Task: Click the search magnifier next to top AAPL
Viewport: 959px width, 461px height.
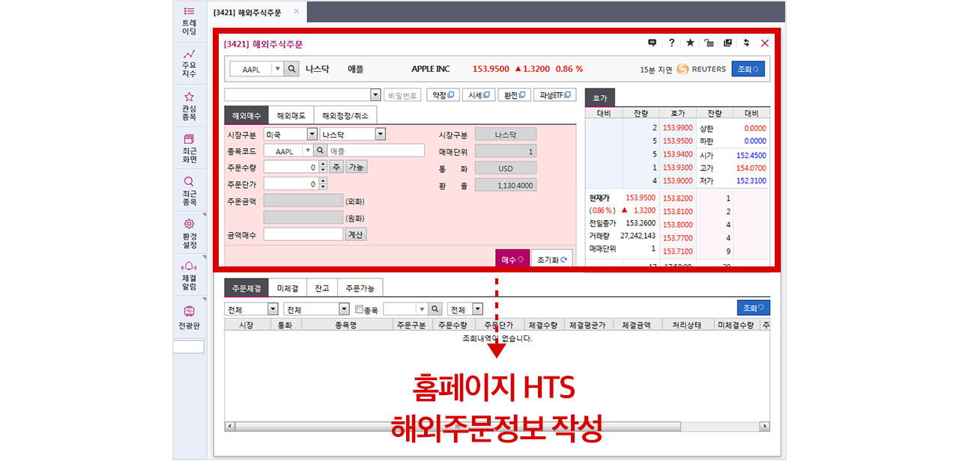Action: 292,69
